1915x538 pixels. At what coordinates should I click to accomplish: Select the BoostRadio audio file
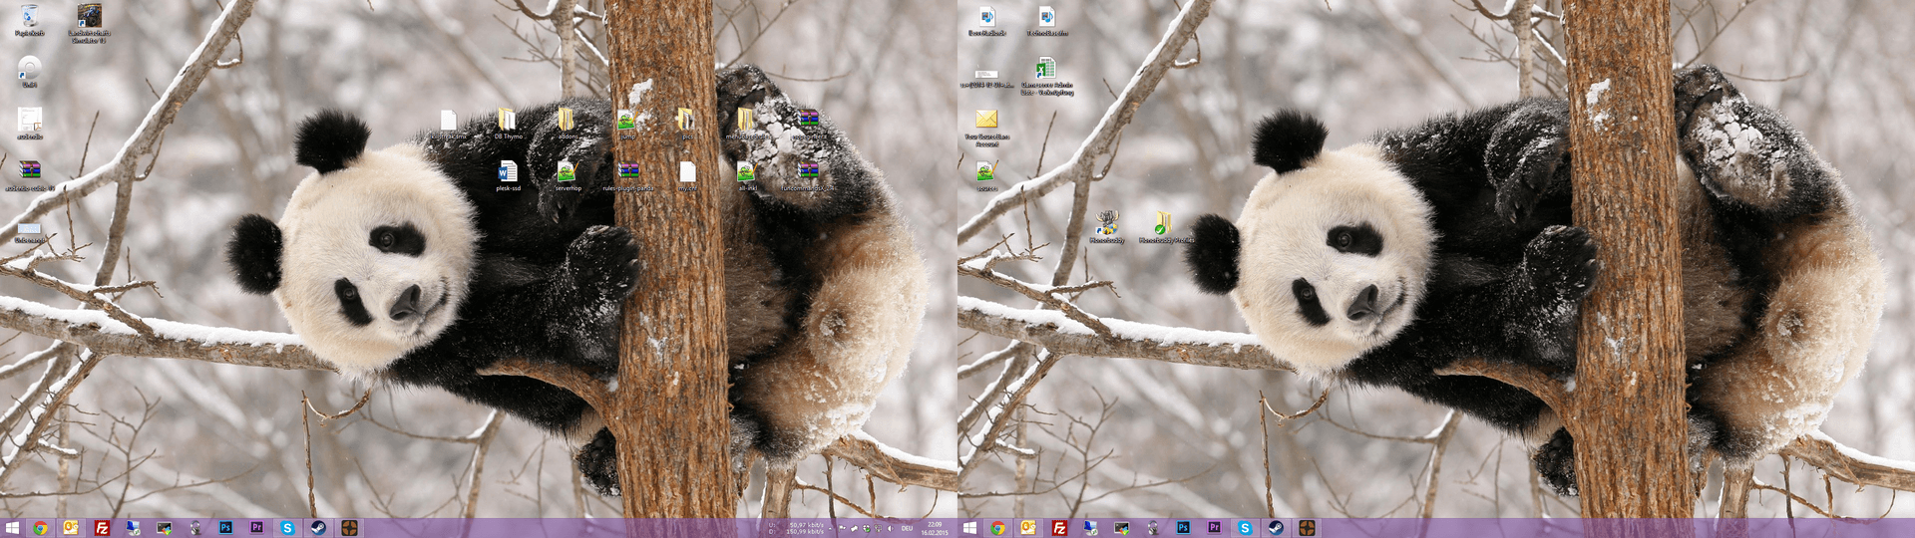pyautogui.click(x=986, y=20)
